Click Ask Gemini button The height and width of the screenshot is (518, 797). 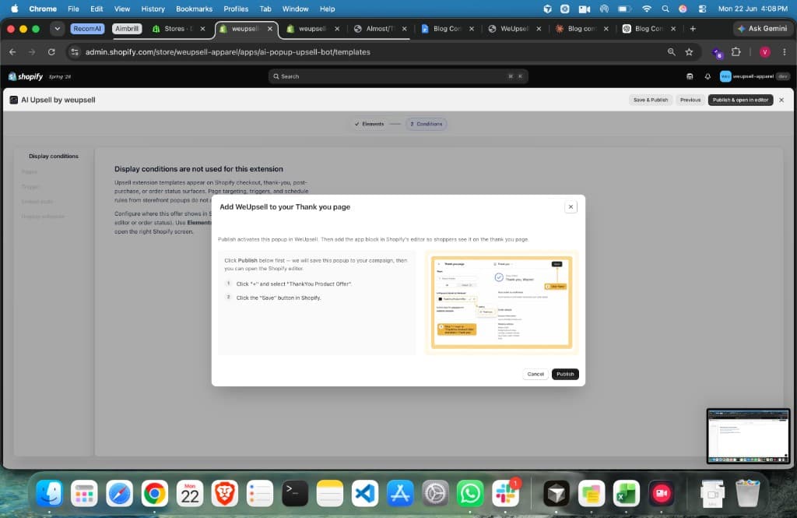point(763,29)
